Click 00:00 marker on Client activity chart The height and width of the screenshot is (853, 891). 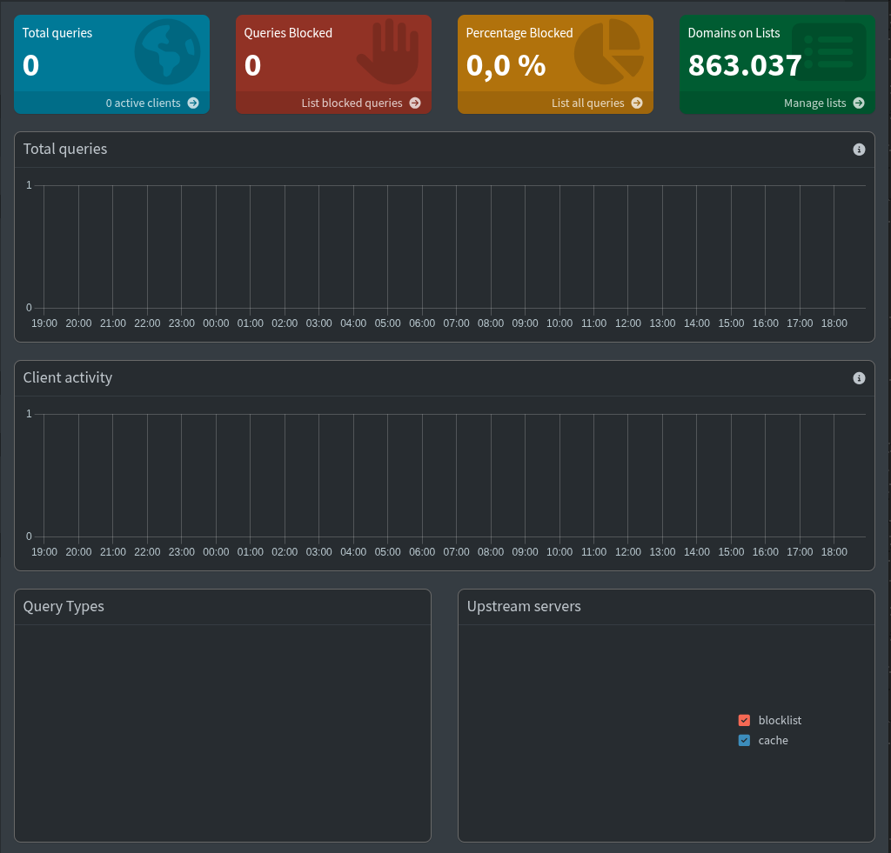[x=216, y=552]
